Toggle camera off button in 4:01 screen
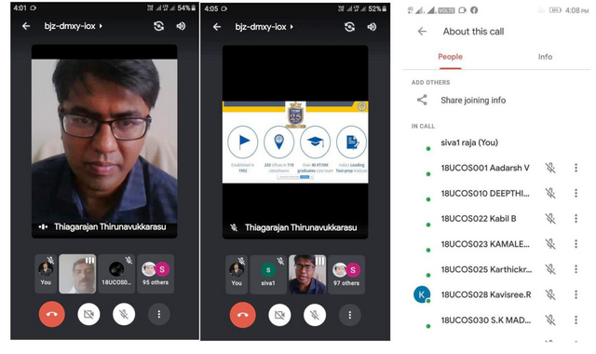The height and width of the screenshot is (354, 596). click(89, 314)
